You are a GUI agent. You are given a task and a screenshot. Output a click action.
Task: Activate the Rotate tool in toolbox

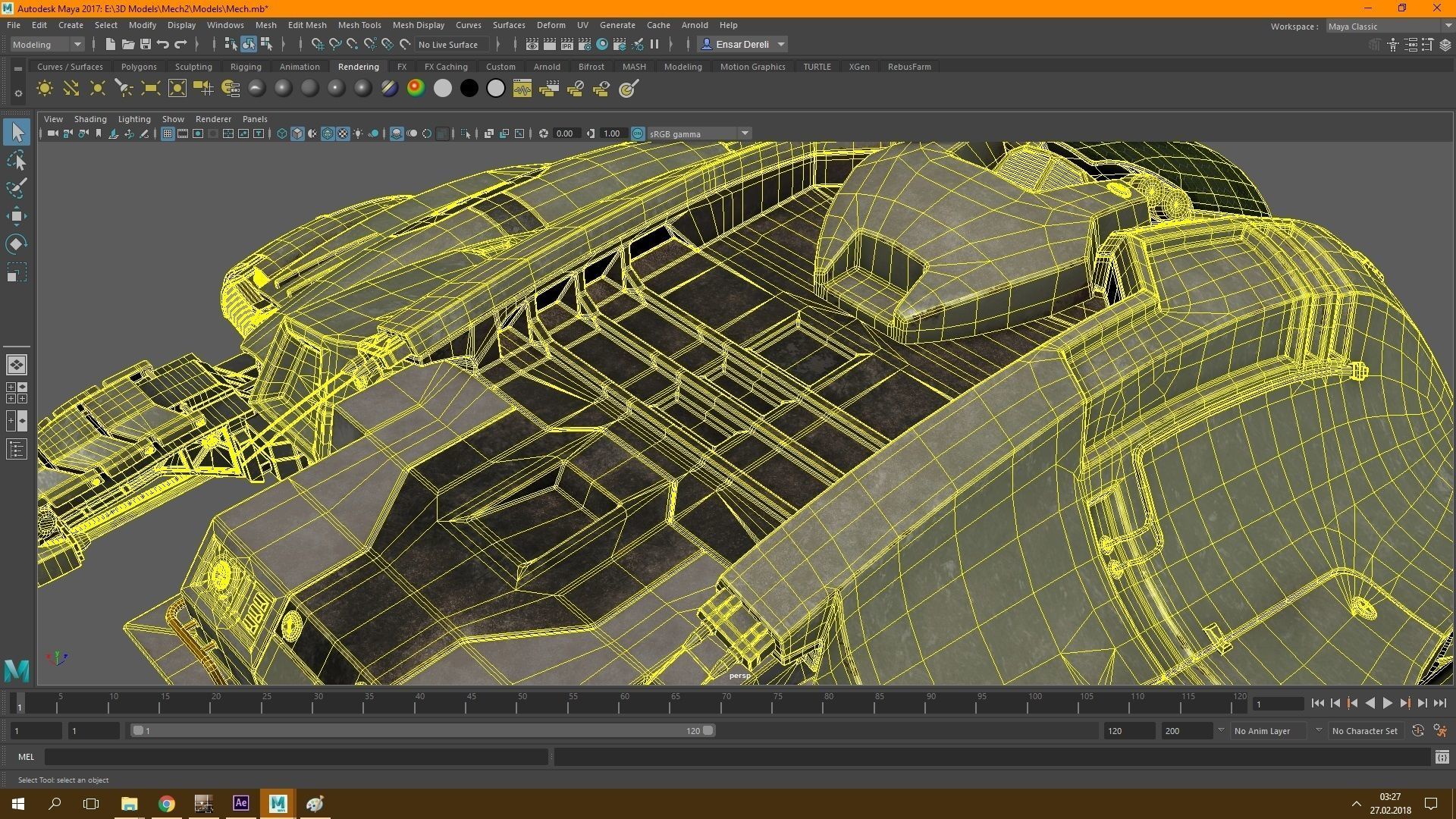17,244
